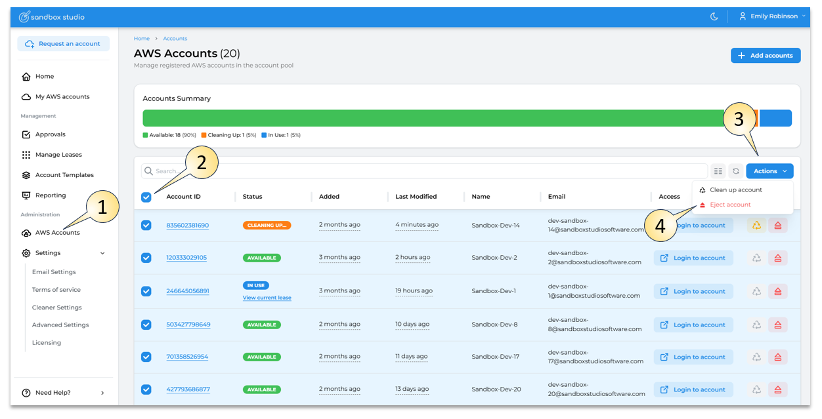Click cleanup icon for Sandbox-Dev-1
The height and width of the screenshot is (419, 822).
756,292
